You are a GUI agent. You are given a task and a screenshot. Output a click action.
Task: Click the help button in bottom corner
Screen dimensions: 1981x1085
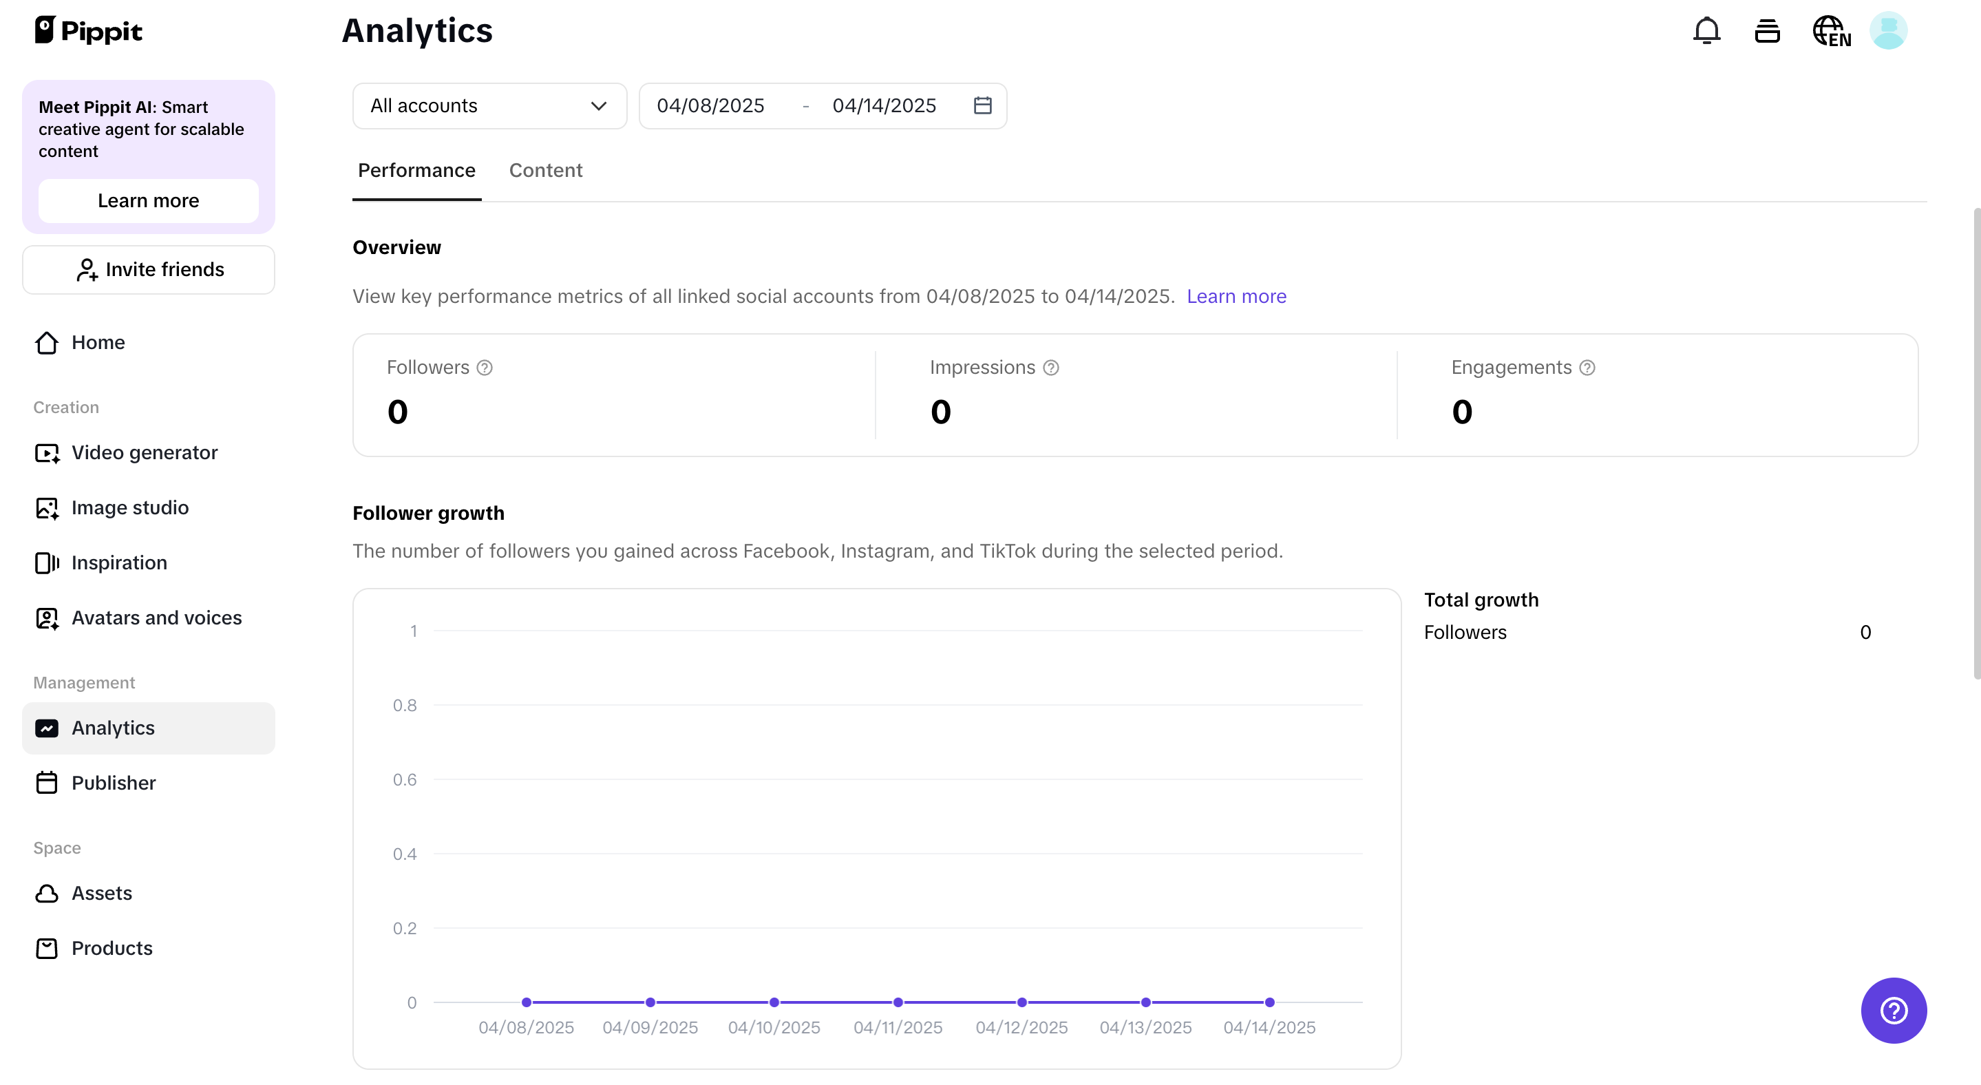pos(1894,1011)
